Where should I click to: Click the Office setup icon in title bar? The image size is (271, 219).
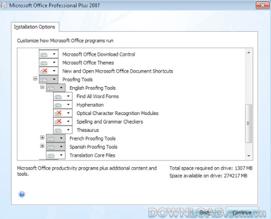(x=4, y=5)
